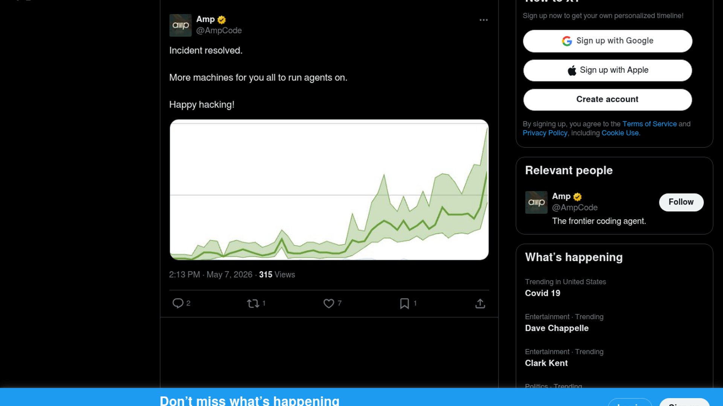Open the share upload icon
This screenshot has width=723, height=406.
click(480, 303)
